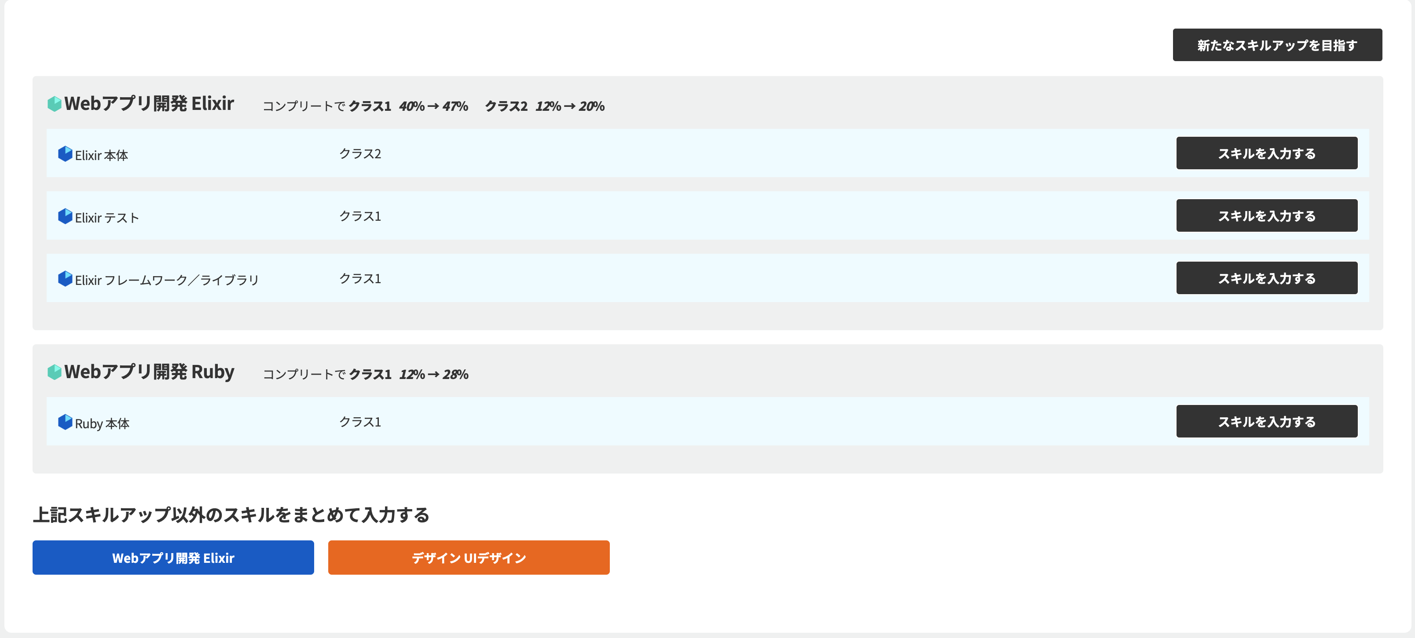Click the teal cube icon beside Webアプリ開発 Ruby heading
The image size is (1415, 638).
pos(55,372)
